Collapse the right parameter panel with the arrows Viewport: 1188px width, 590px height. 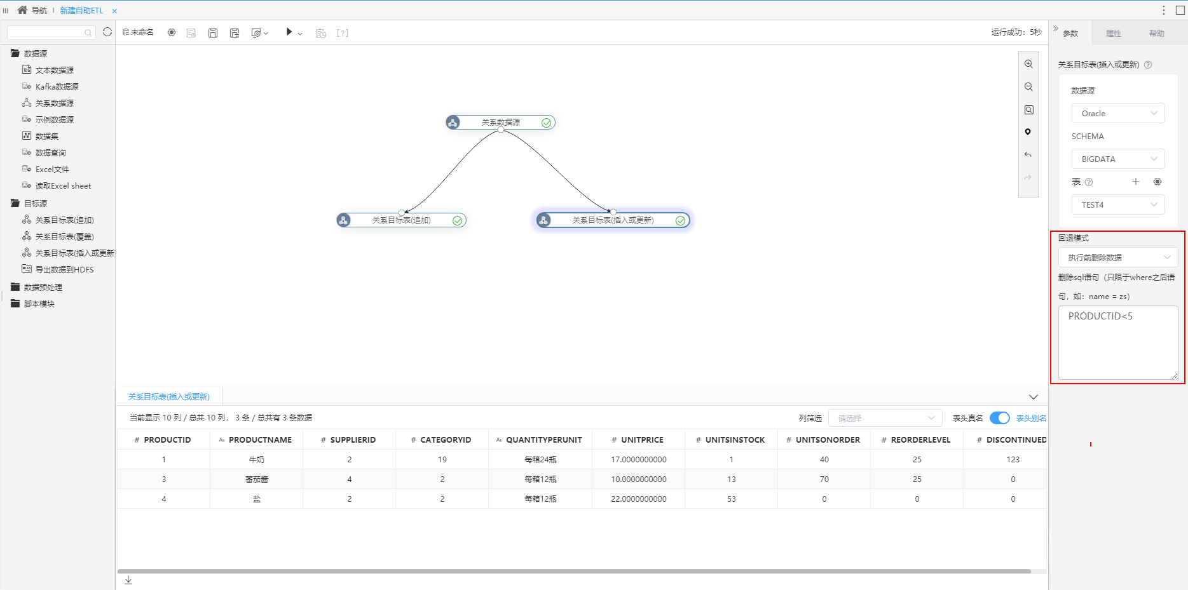point(1056,28)
